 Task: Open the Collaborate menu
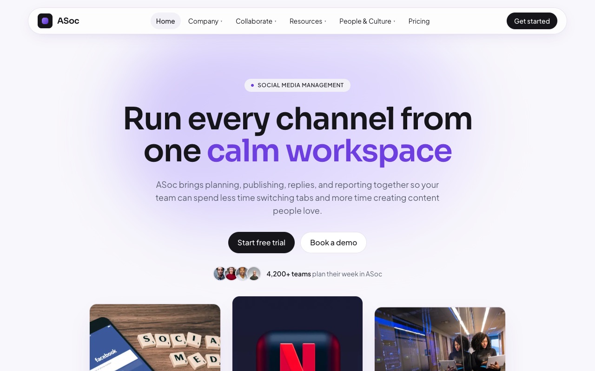click(256, 21)
